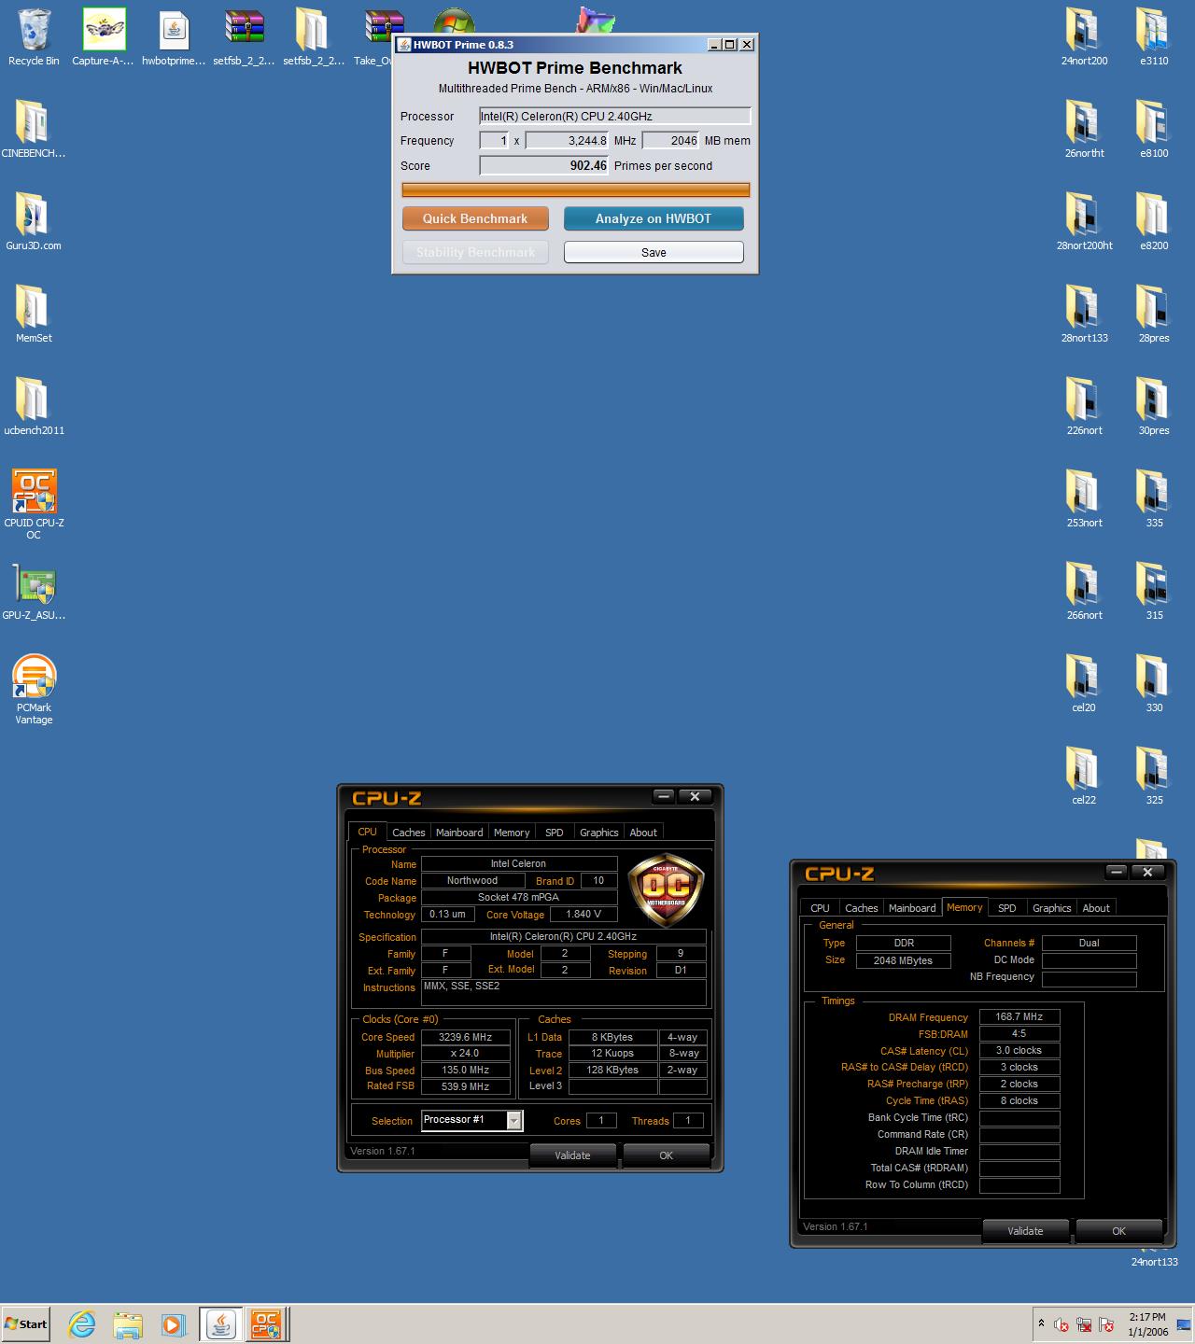Image resolution: width=1195 pixels, height=1344 pixels.
Task: Click the Gigabyte OC Motherboard logo
Action: click(666, 890)
